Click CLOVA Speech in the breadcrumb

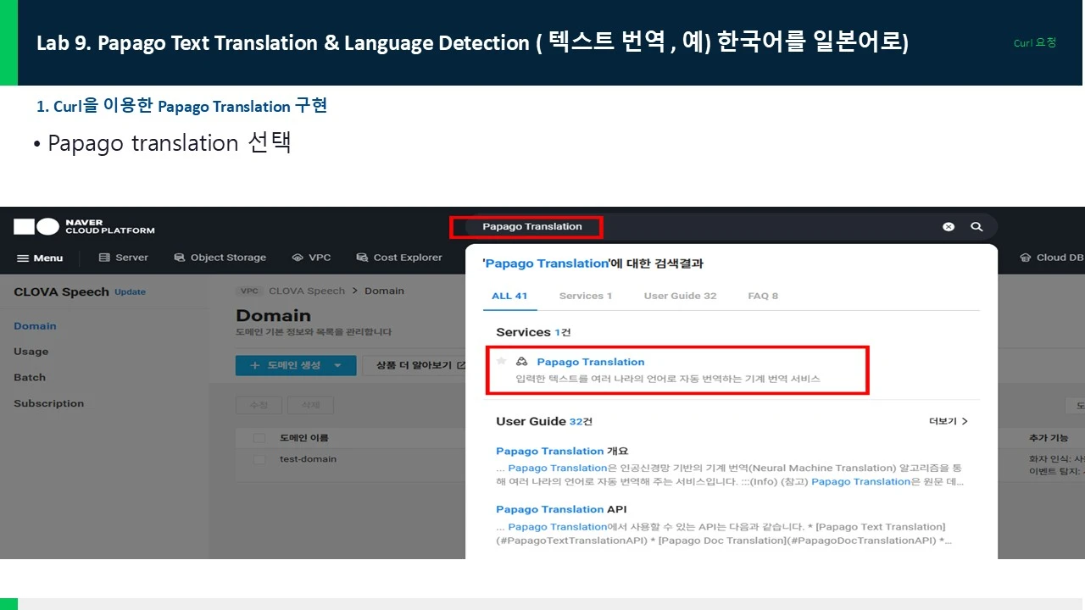click(307, 291)
